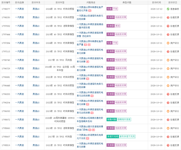Open image icon in complaint 1796093 description
The height and width of the screenshot is (150, 181).
(x=92, y=113)
